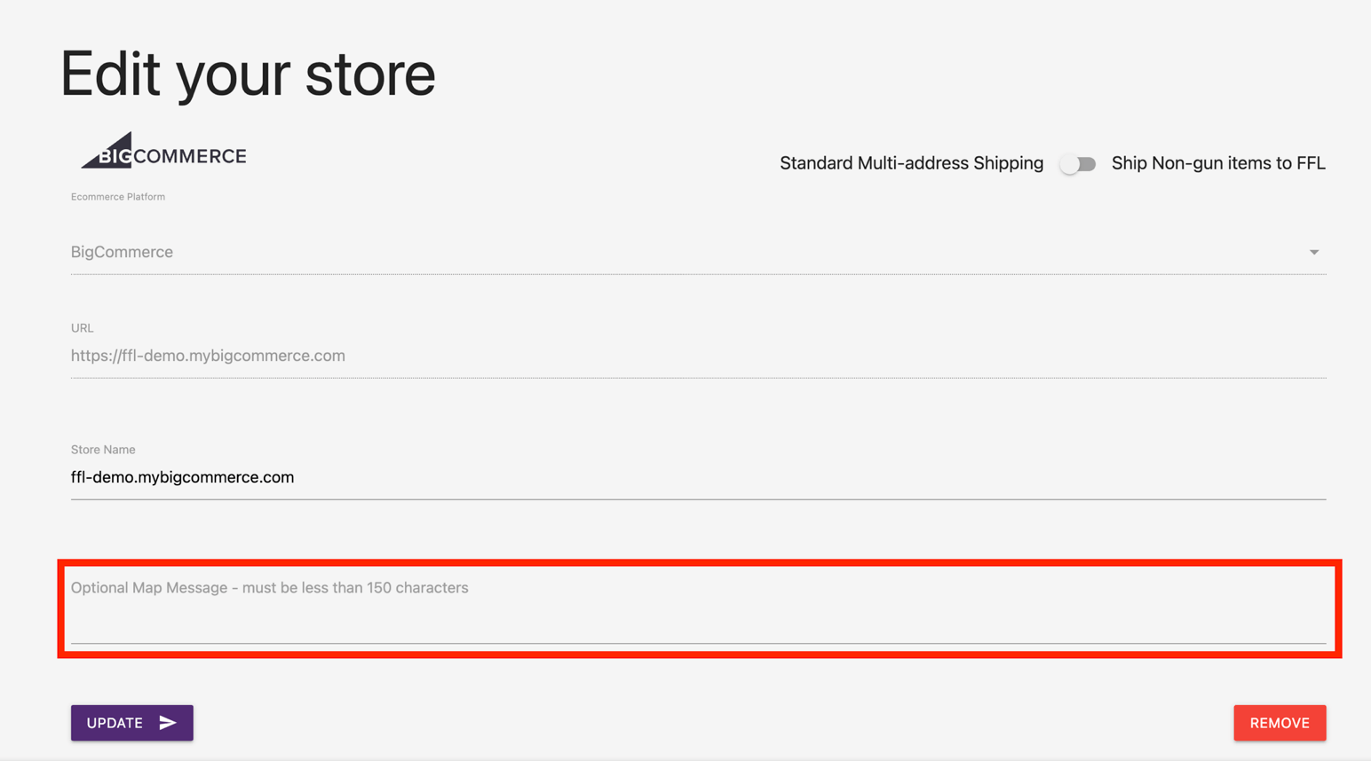Viewport: 1371px width, 761px height.
Task: Click the send arrow icon on UPDATE
Action: (168, 723)
